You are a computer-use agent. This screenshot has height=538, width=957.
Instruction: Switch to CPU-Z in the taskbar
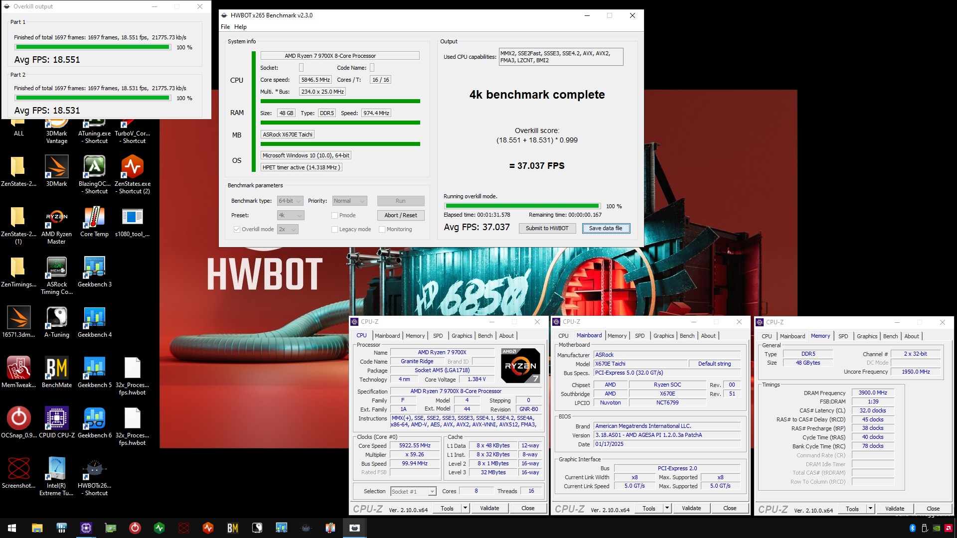(x=86, y=528)
